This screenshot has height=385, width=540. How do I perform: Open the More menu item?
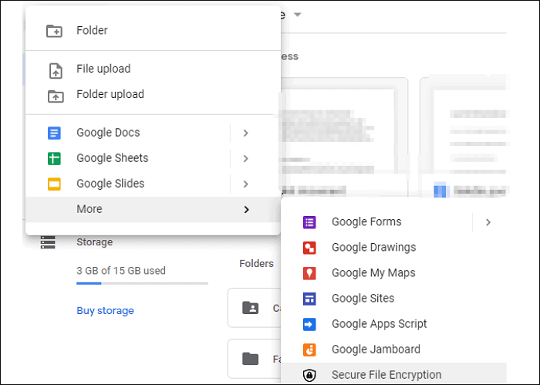(154, 209)
